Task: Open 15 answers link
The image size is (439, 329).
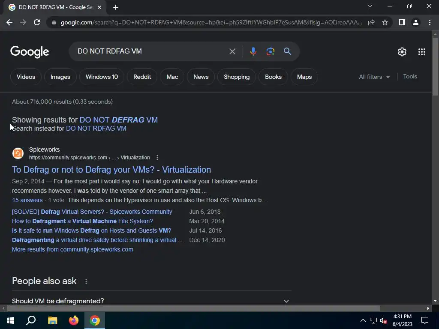Action: click(27, 200)
